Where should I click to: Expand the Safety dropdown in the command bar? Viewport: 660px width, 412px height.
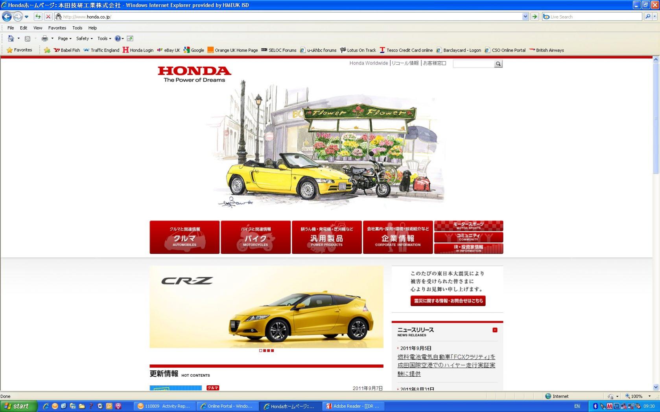click(x=85, y=38)
